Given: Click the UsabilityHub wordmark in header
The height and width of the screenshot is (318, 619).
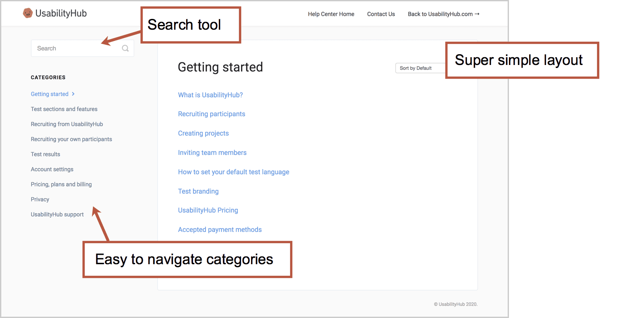Looking at the screenshot, I should click(61, 13).
